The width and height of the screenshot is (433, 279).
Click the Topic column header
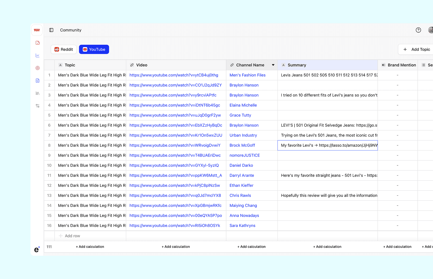[x=90, y=65]
